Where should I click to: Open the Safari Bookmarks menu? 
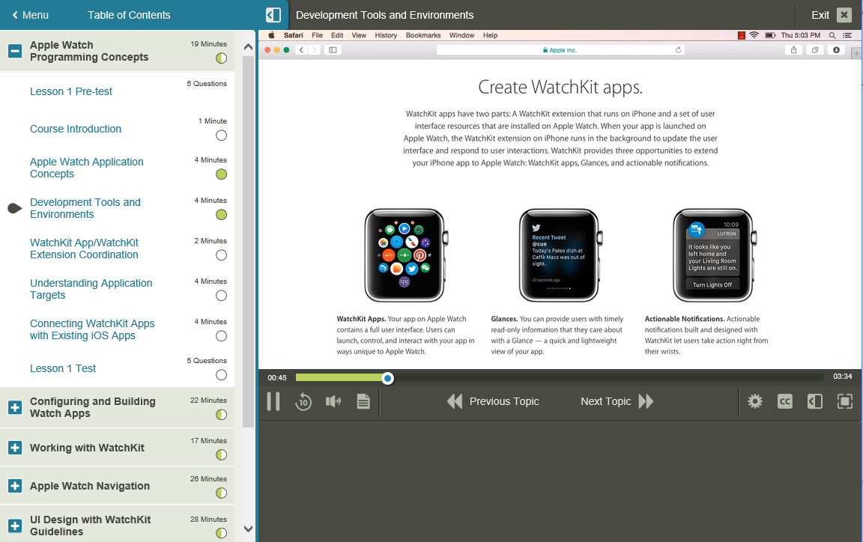423,34
